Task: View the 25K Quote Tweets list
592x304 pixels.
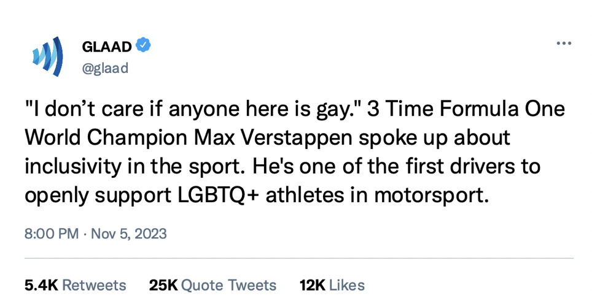Action: coord(212,285)
